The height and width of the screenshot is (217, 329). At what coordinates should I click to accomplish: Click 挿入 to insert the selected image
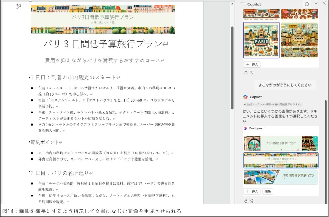coord(252,191)
